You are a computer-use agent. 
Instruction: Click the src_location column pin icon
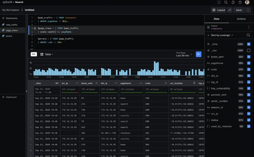tap(194, 83)
